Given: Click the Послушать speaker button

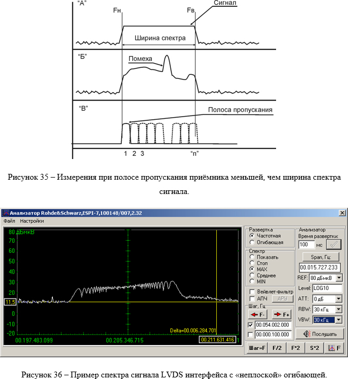Looking at the screenshot, I should (x=320, y=334).
